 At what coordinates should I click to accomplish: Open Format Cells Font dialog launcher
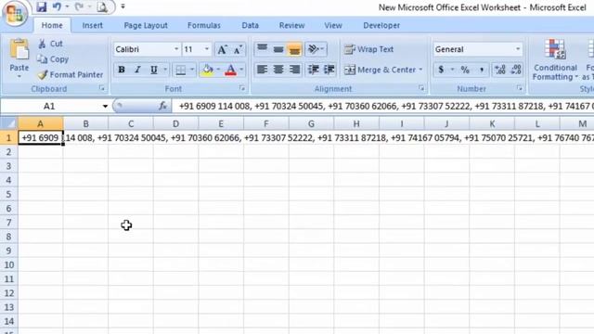242,88
